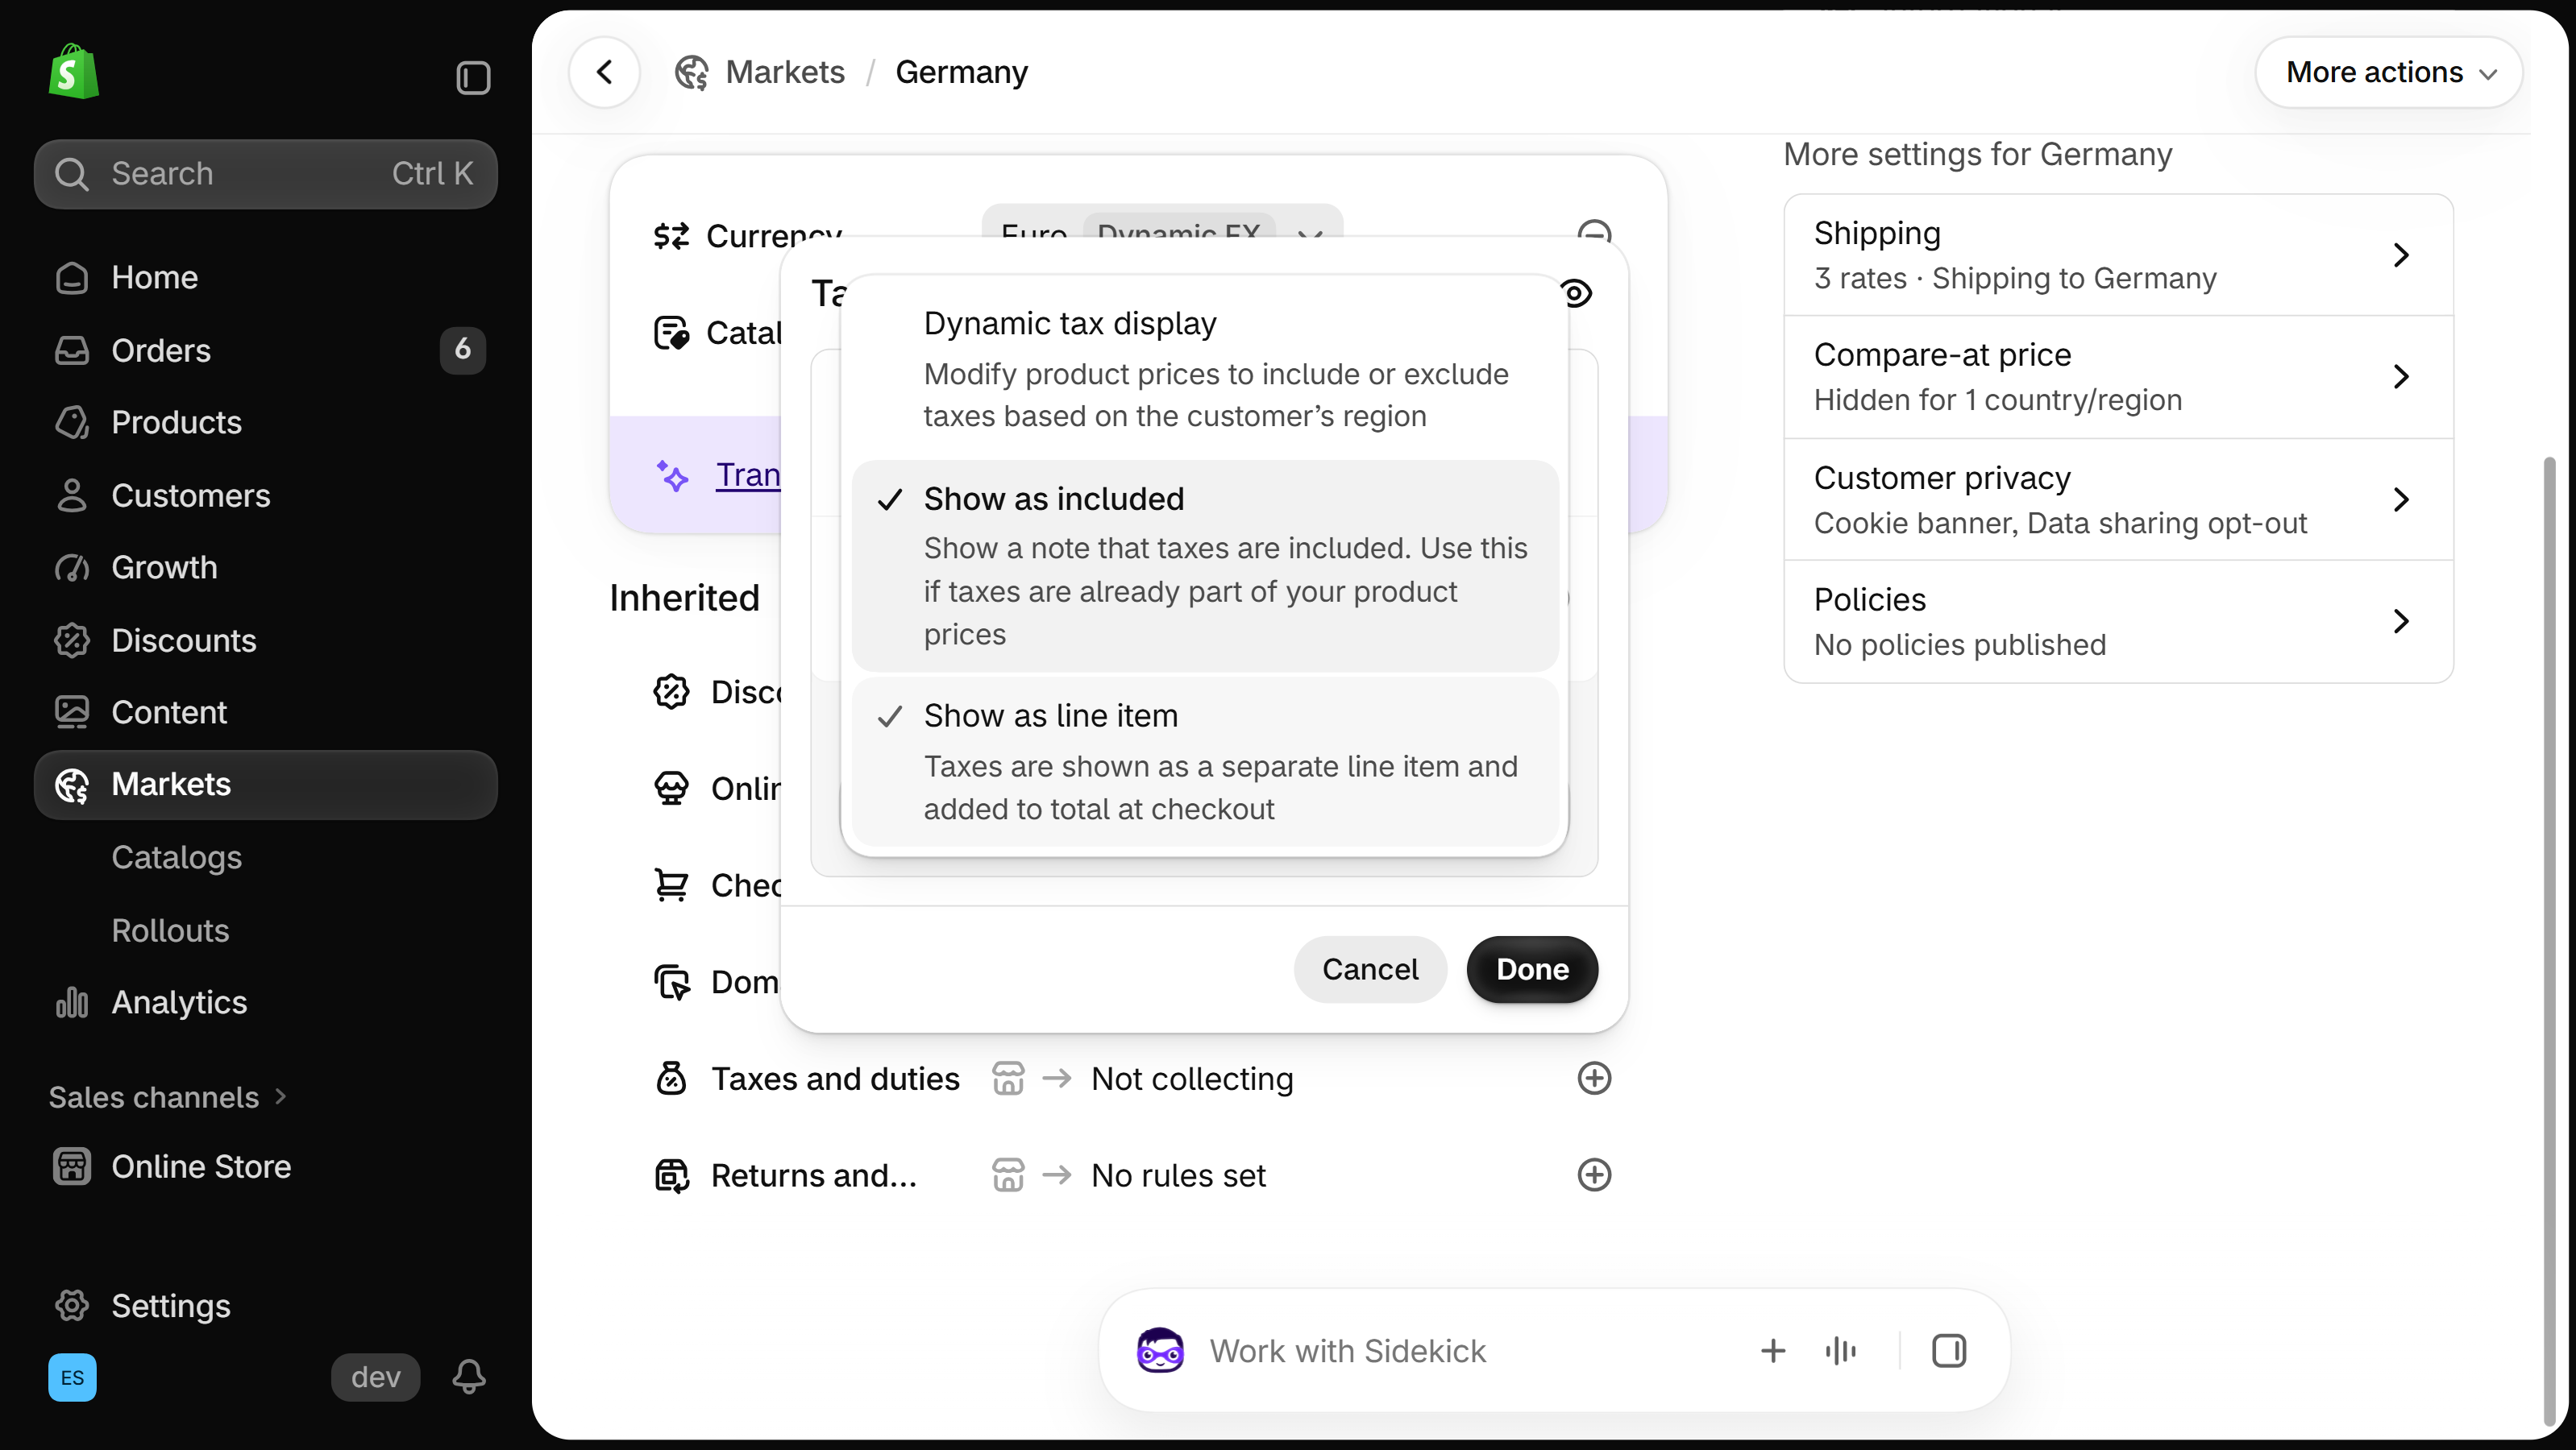Screen dimensions: 2576x1450
Task: Open Home in the sidebar
Action: [265, 277]
